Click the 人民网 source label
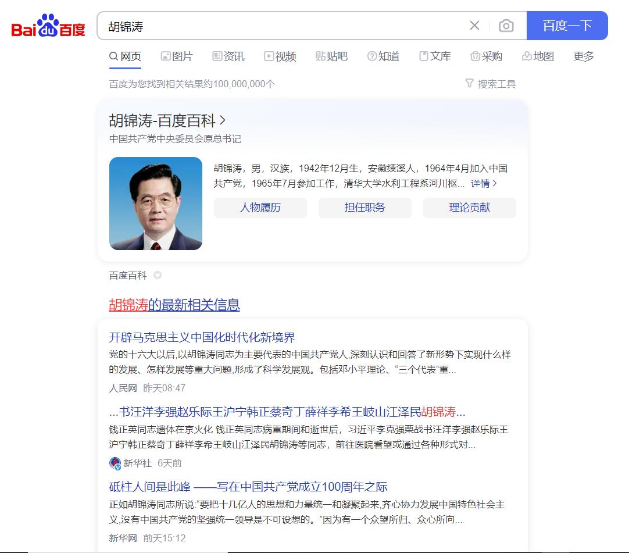The height and width of the screenshot is (553, 629). [x=123, y=388]
